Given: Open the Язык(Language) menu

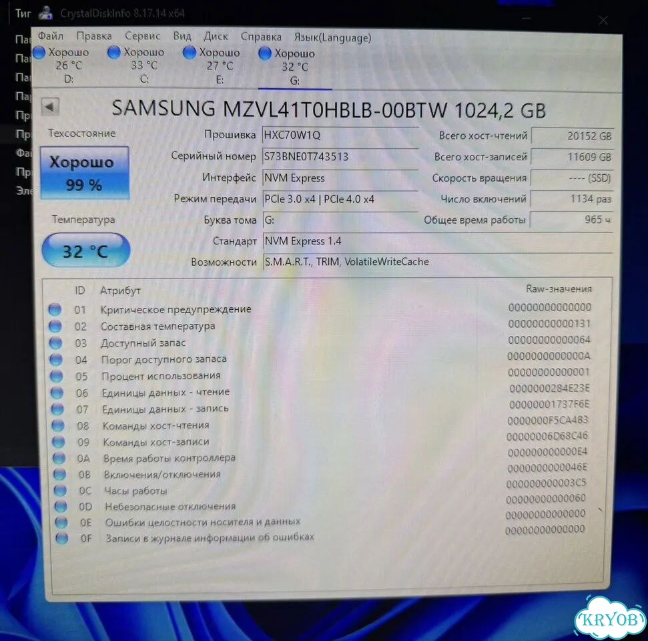Looking at the screenshot, I should click(x=332, y=37).
